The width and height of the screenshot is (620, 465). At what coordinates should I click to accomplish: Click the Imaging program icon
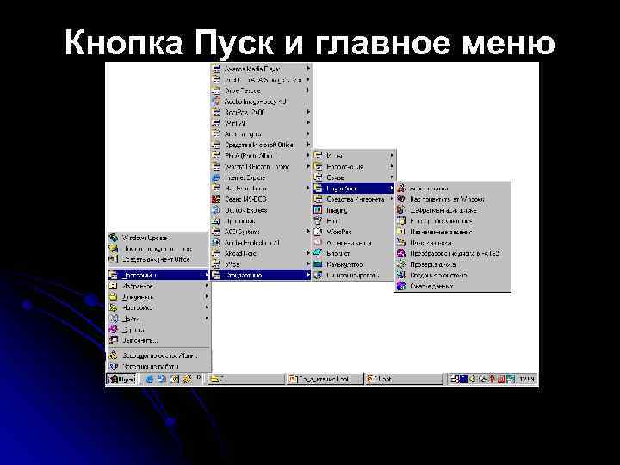pyautogui.click(x=318, y=210)
